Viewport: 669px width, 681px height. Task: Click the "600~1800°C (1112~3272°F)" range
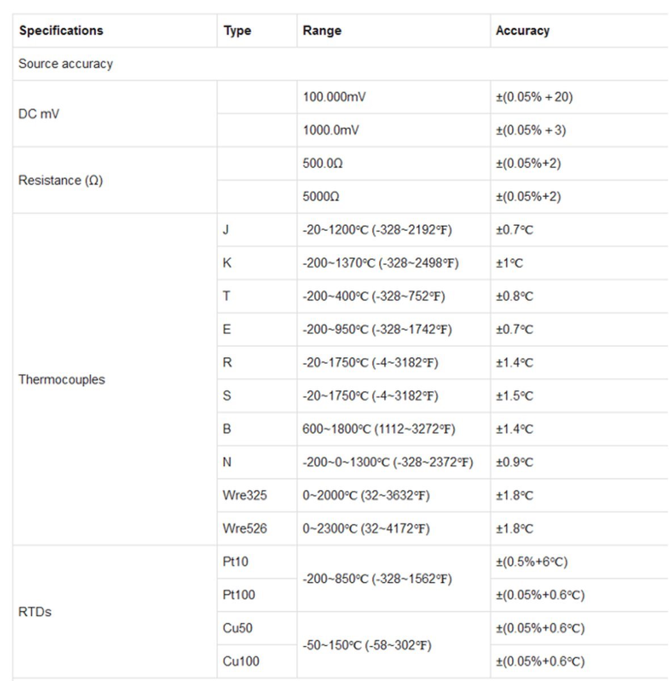coord(379,429)
